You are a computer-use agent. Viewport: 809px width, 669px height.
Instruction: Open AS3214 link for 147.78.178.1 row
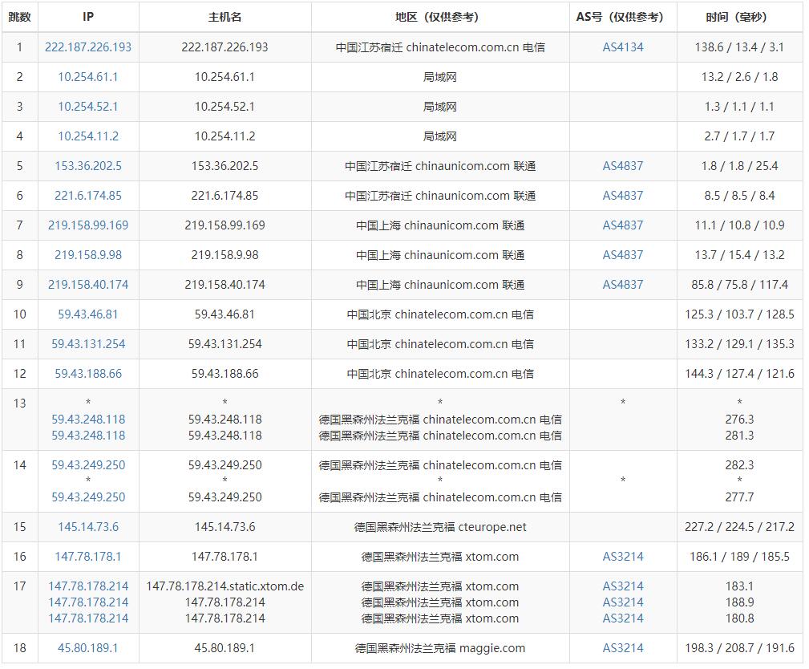coord(623,557)
